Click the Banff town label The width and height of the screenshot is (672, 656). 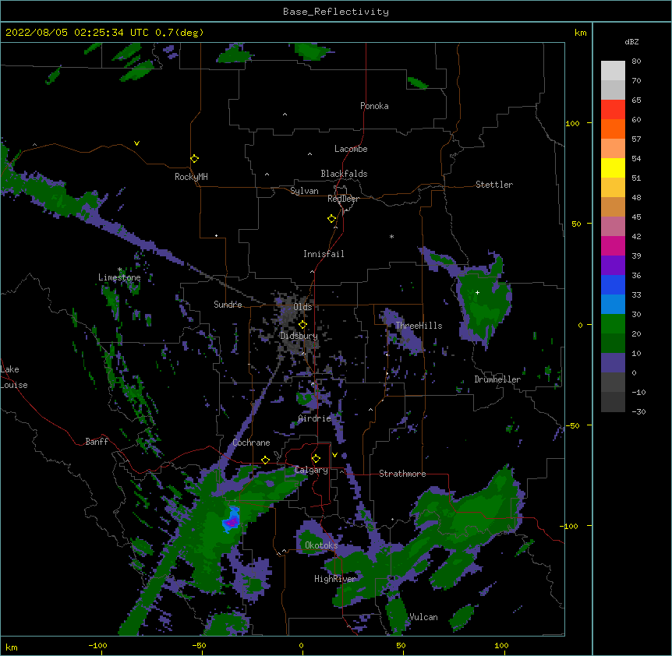[x=97, y=442]
